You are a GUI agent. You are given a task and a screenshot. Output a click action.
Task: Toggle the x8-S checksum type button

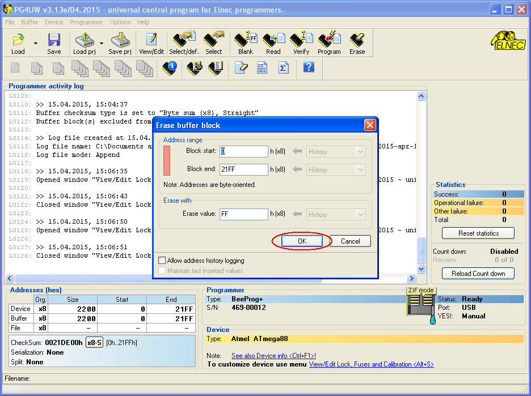(x=94, y=342)
